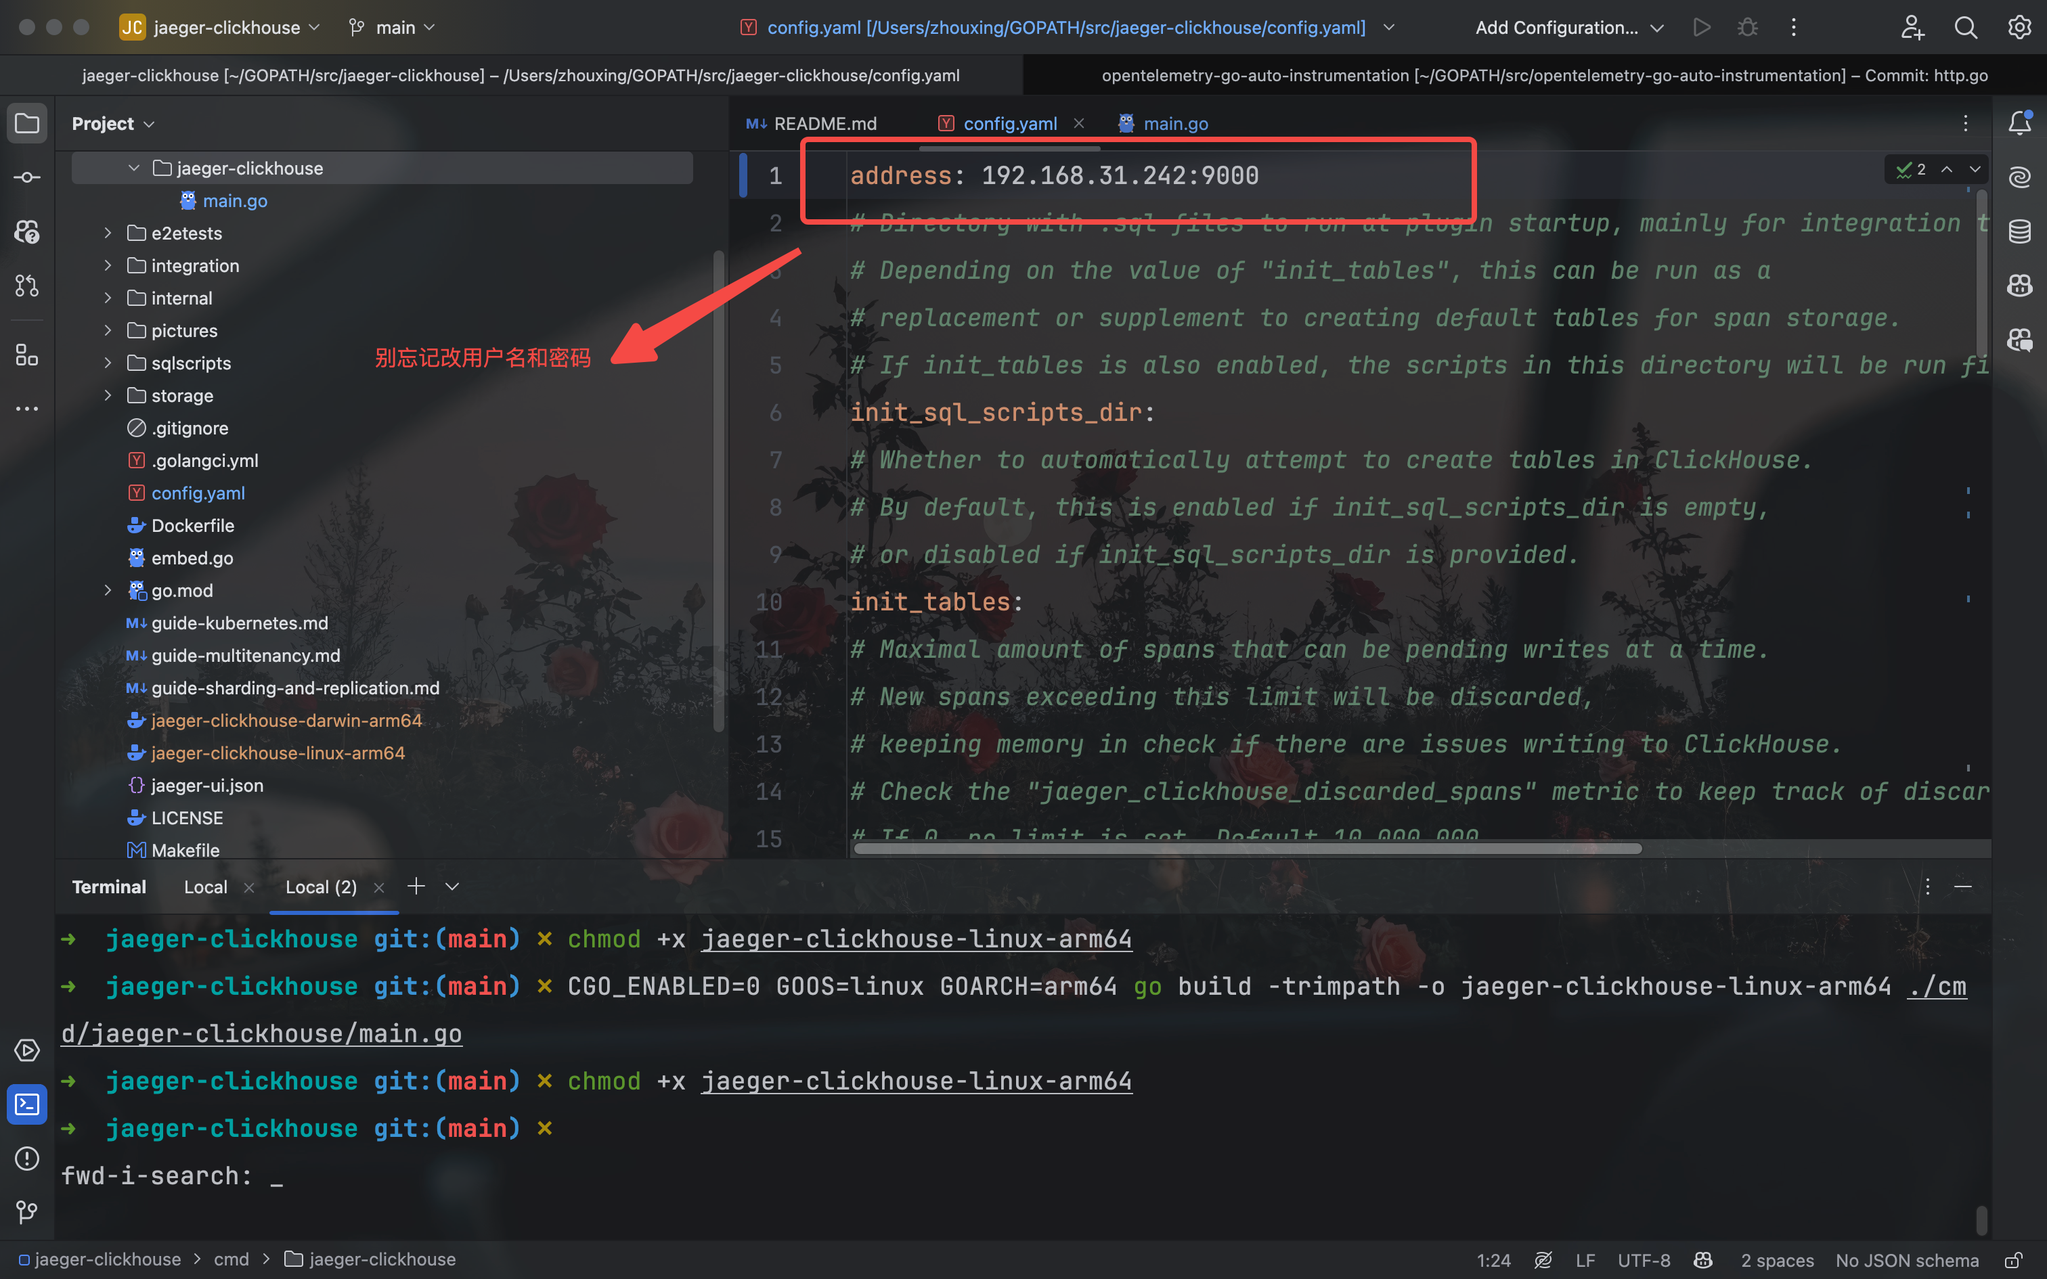Open the Commit tool window icon
Screen dimensions: 2047x1279
[x=27, y=177]
